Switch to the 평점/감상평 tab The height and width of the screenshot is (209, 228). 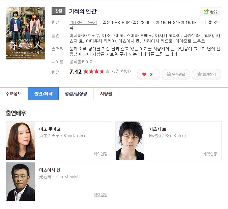pos(76,94)
